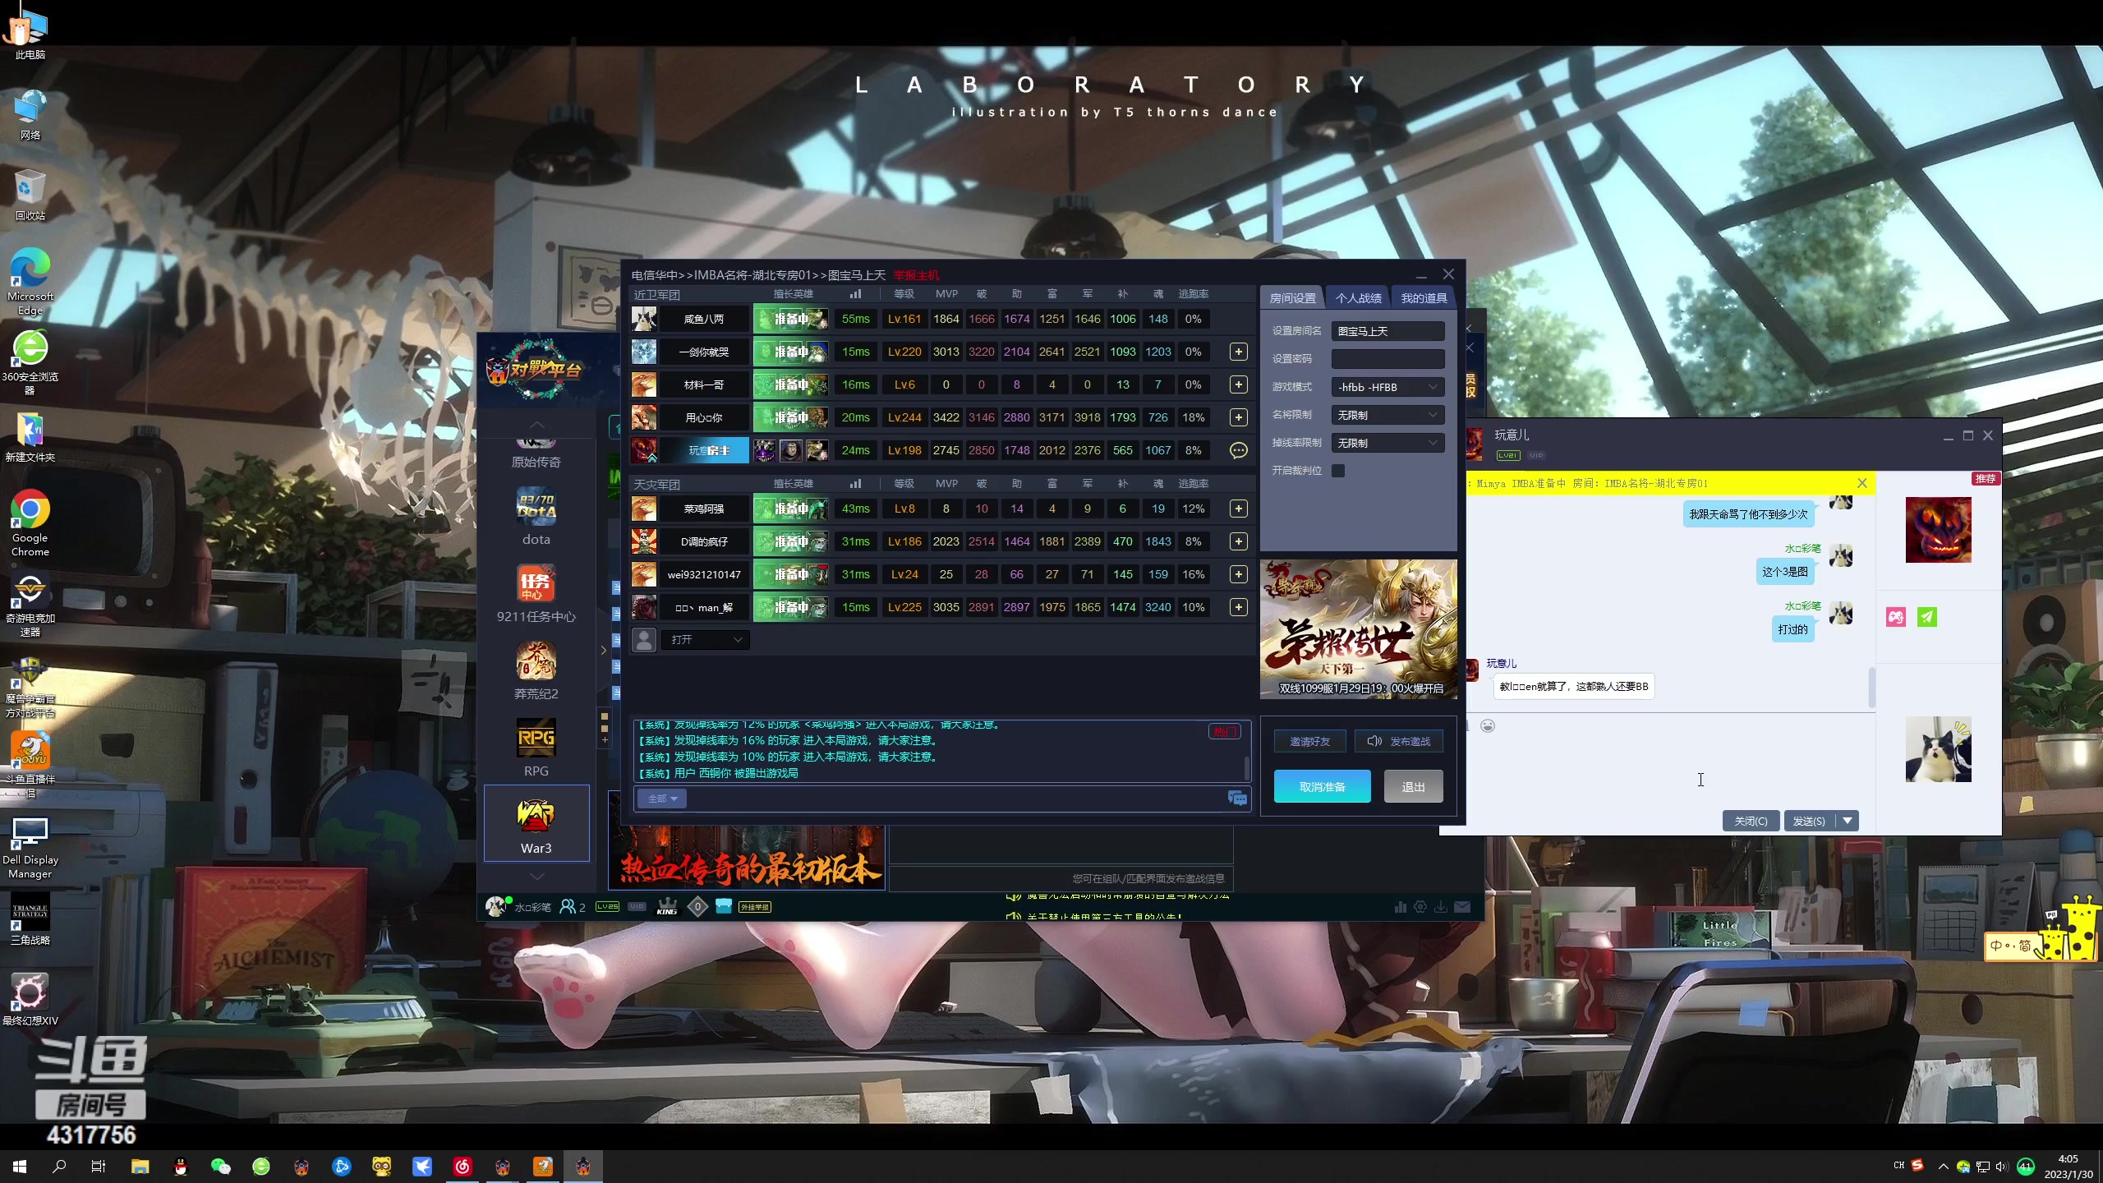Click the add-friend plus icon for 菜鸡阿强
Image resolution: width=2103 pixels, height=1183 pixels.
coord(1238,509)
